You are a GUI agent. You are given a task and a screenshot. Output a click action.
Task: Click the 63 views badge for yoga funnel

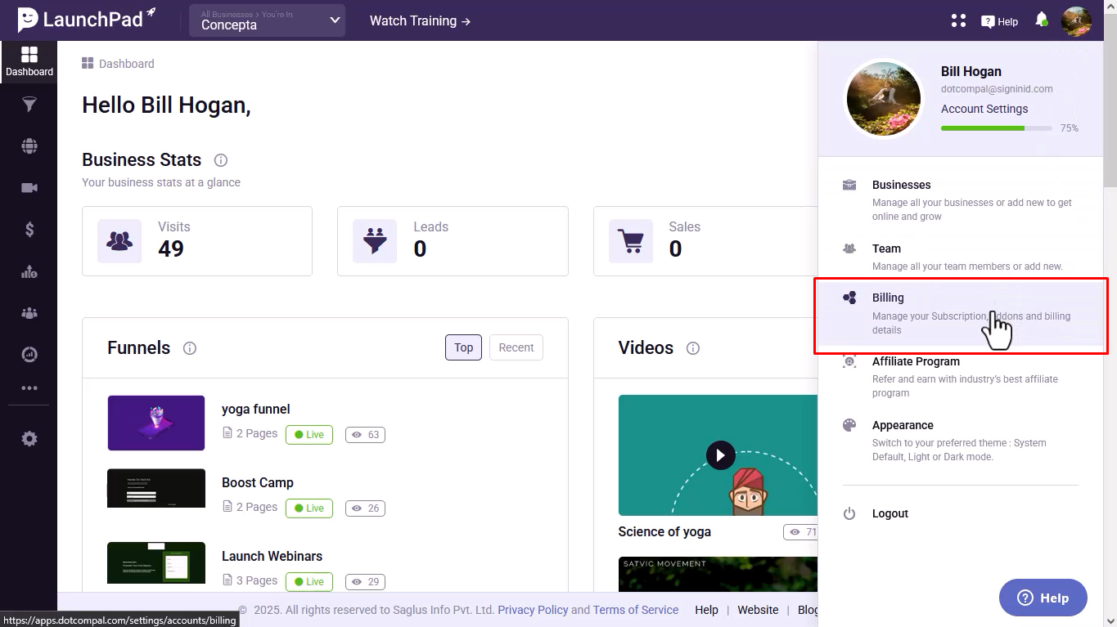365,434
